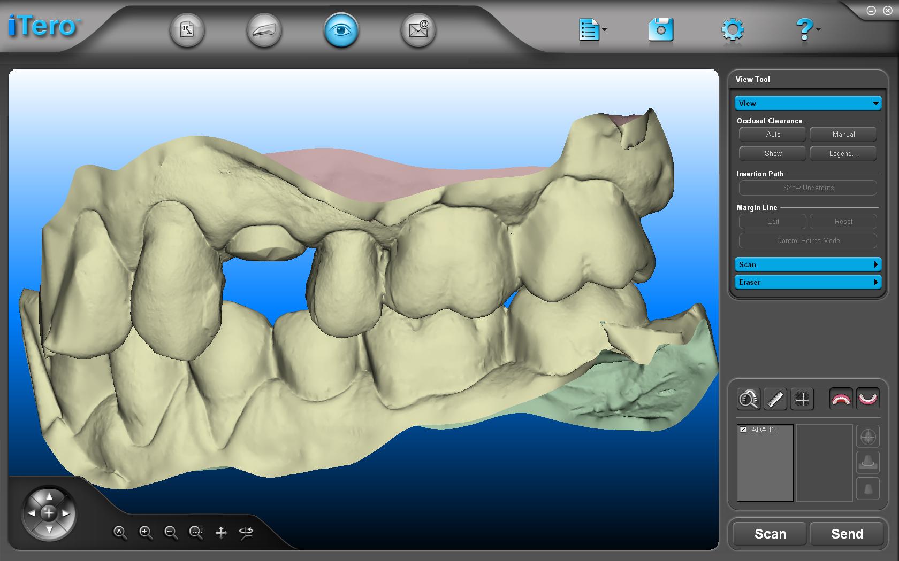Expand the Eraser panel section

[807, 282]
